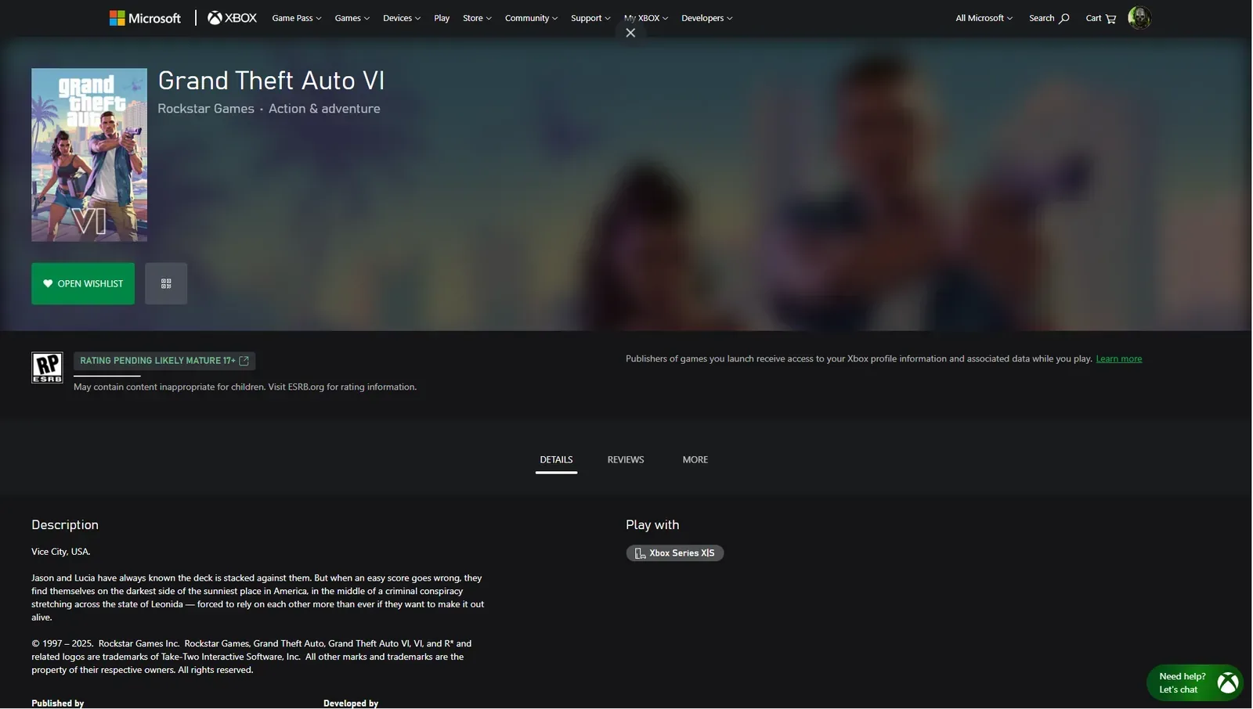Image resolution: width=1253 pixels, height=709 pixels.
Task: Click the Action & adventure genre
Action: click(x=324, y=109)
